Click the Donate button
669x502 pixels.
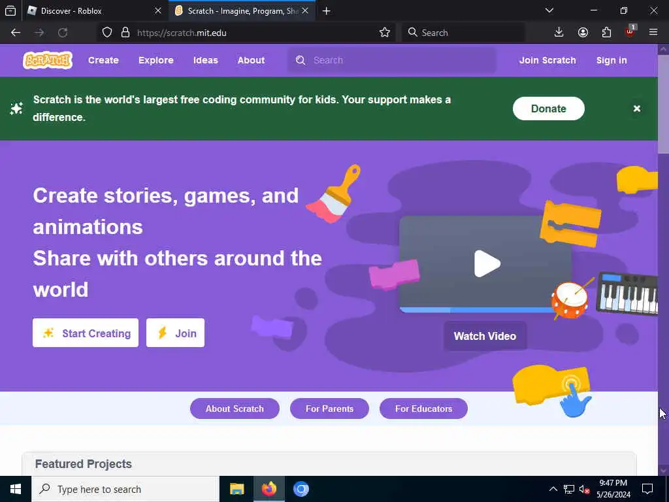coord(548,109)
